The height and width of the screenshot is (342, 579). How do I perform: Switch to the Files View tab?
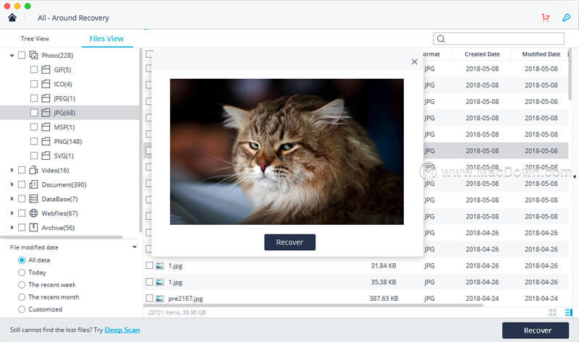(x=106, y=39)
